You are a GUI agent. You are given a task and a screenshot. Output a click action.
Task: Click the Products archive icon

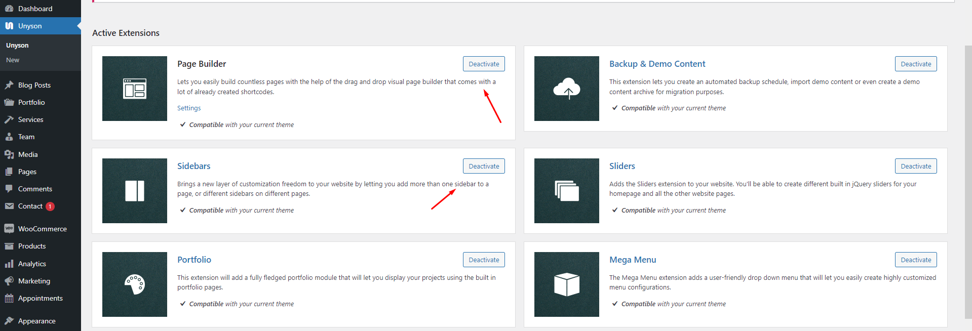pos(9,246)
